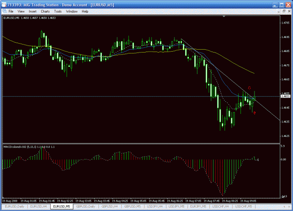Screen dimensions: 293x211
Task: Switch to the GBPUSD,M5 chart tab
Action: click(133, 206)
